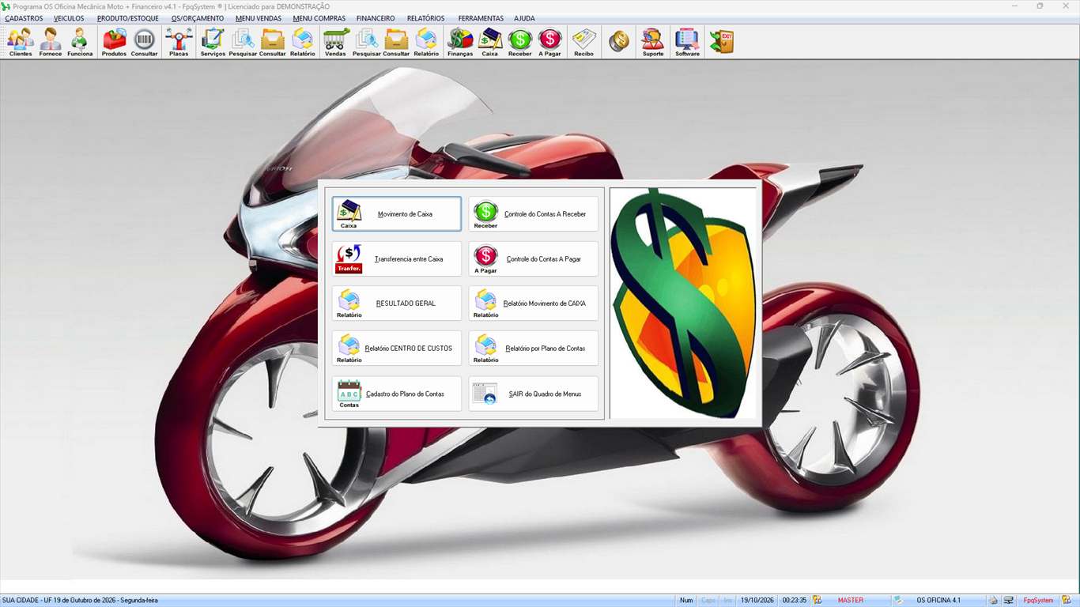Click Consultar folder icon beside Serviços Pesquisar
Viewport: 1080px width, 607px height.
(273, 42)
